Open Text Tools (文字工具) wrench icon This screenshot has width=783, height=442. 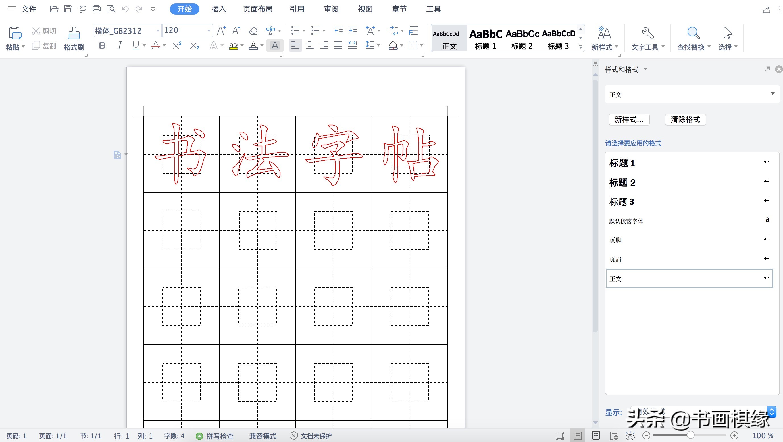[x=648, y=33]
